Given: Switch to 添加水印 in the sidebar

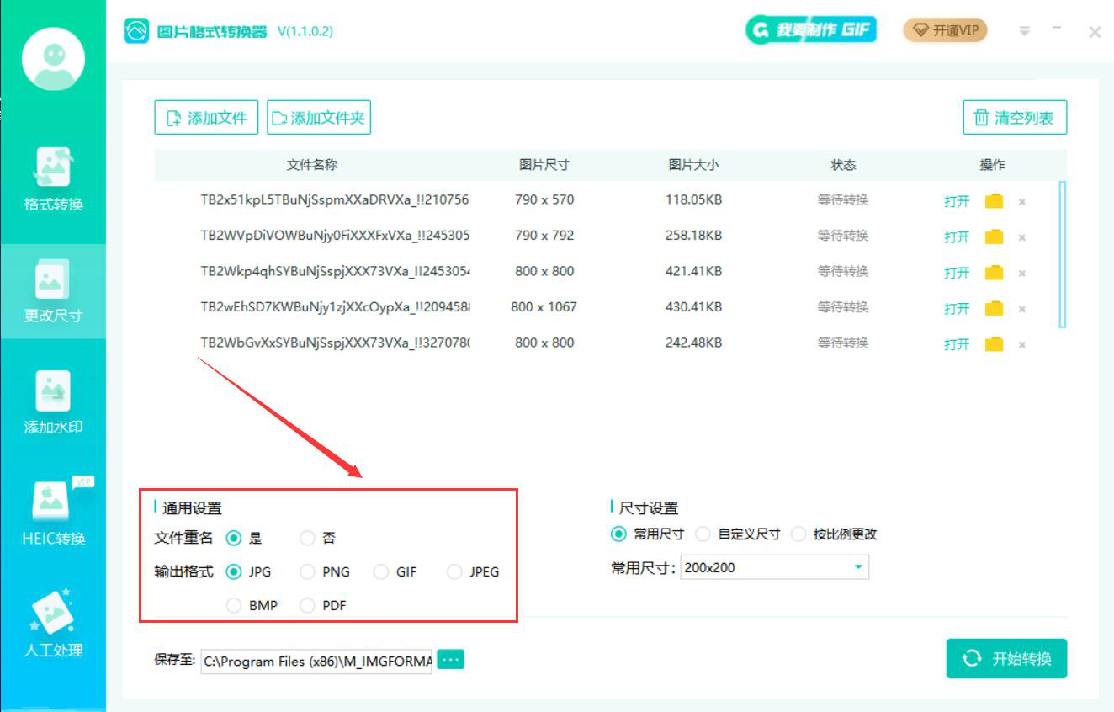Looking at the screenshot, I should (54, 403).
